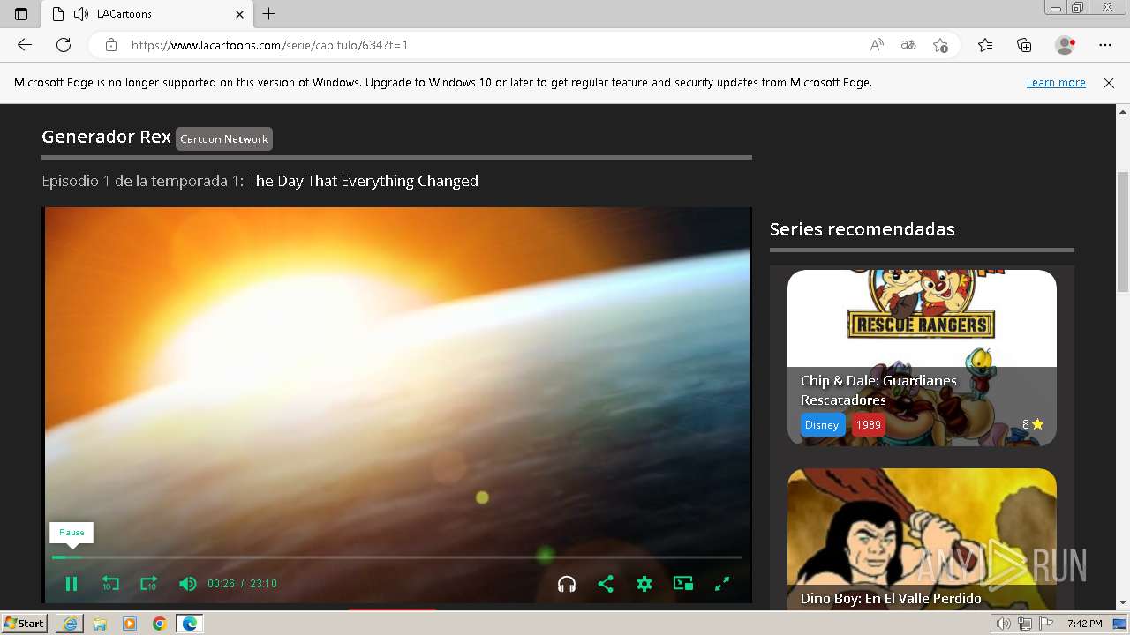
Task: Switch to Microsoft Edge taskbar button
Action: [x=189, y=624]
